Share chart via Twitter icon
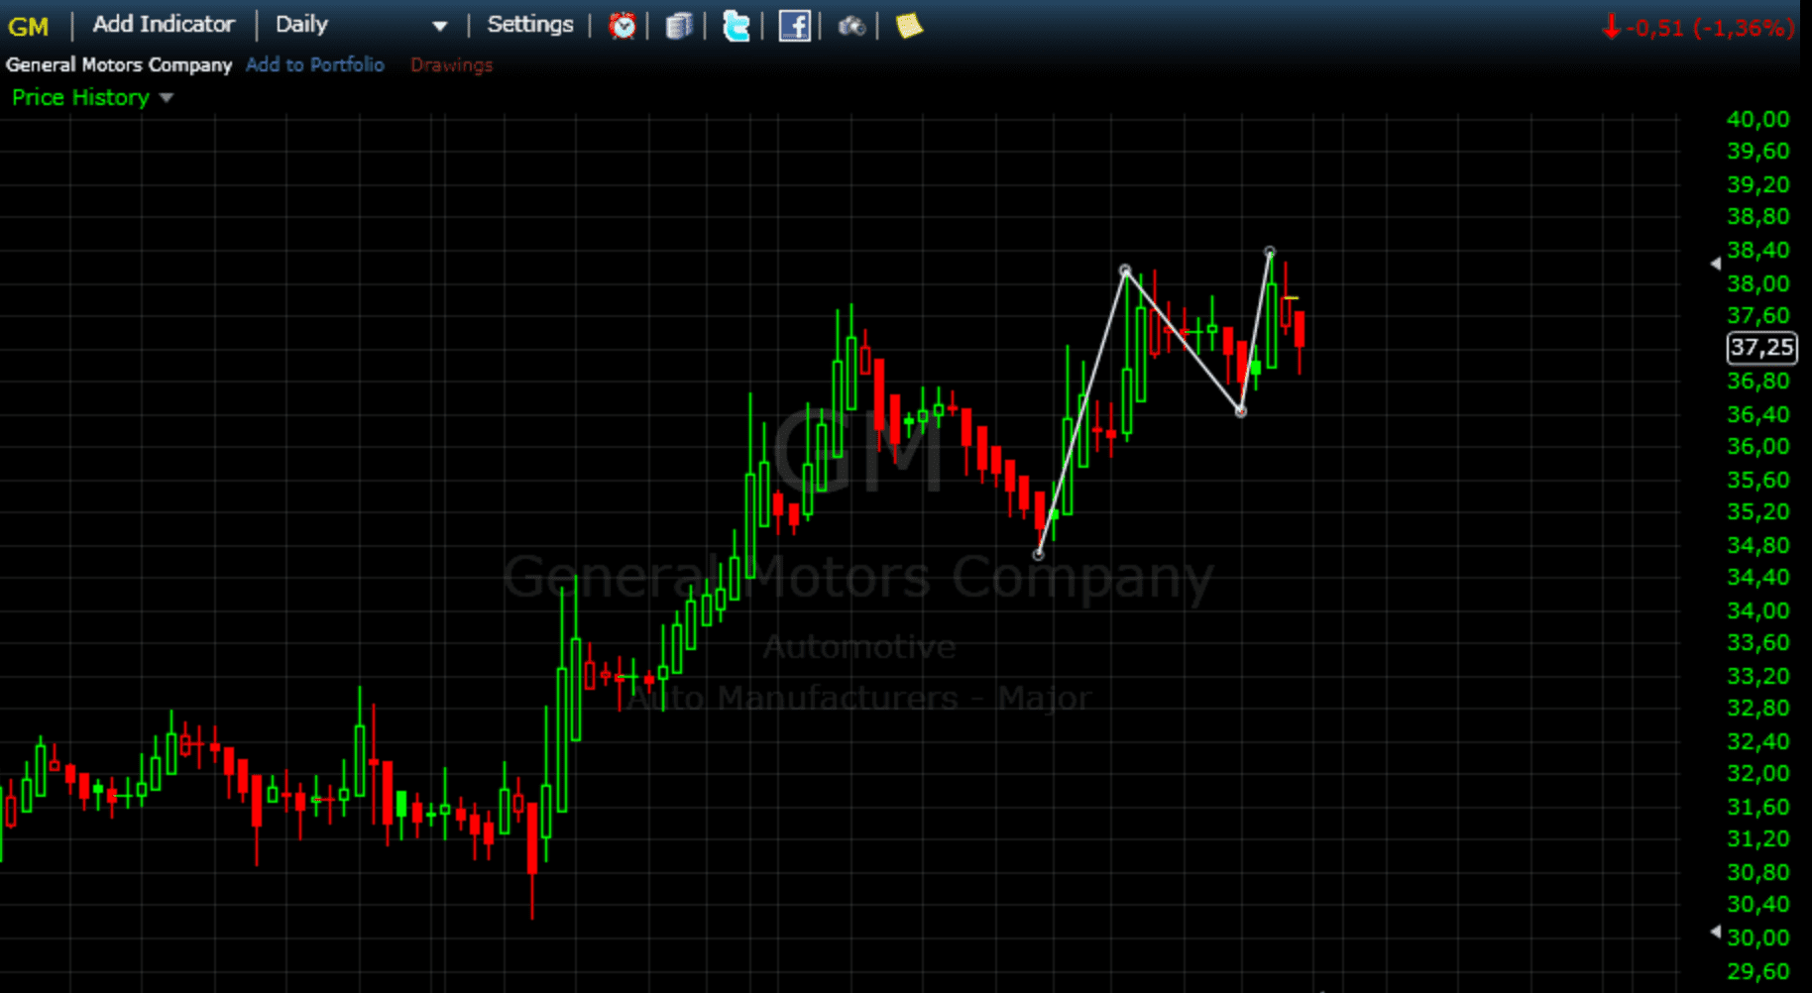This screenshot has width=1812, height=993. coord(736,26)
